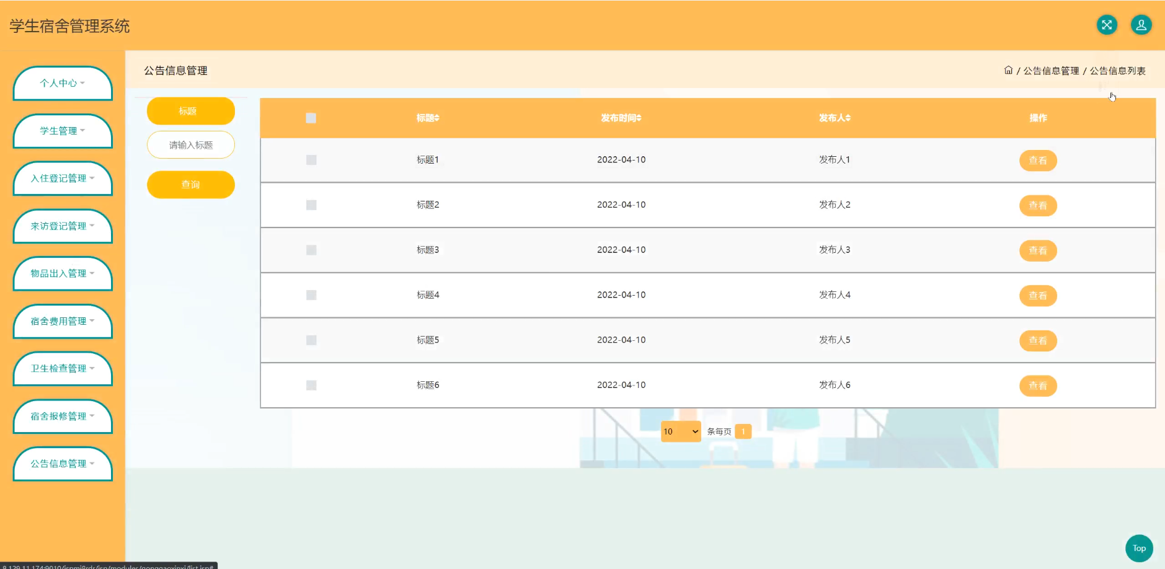
Task: Click the 发布人1 cell
Action: (x=835, y=160)
